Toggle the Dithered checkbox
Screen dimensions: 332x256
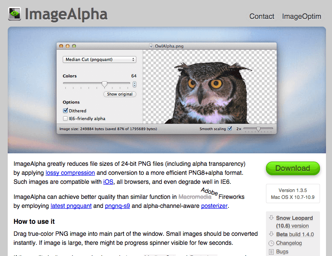tap(66, 110)
